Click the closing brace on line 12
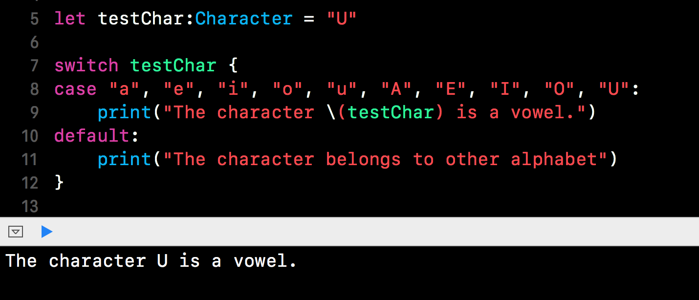The height and width of the screenshot is (300, 699). [x=59, y=182]
